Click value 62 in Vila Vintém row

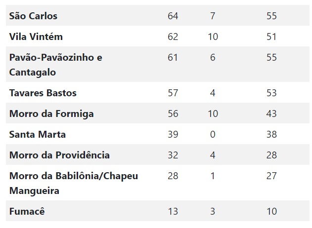click(x=173, y=37)
